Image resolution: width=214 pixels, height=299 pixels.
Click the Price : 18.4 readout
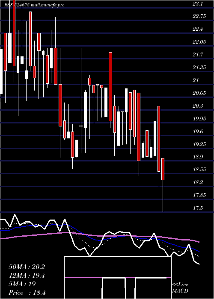(x=27, y=293)
